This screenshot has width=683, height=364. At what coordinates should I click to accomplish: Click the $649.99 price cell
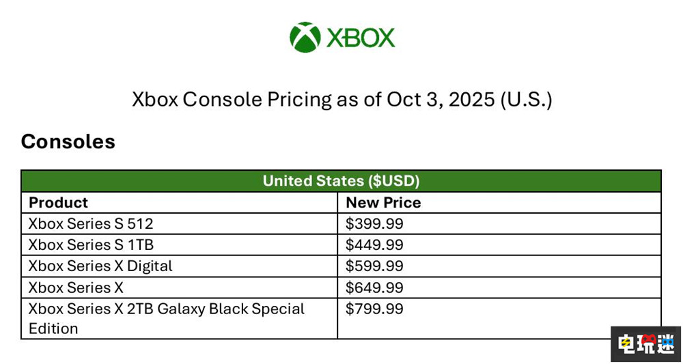[x=374, y=287]
